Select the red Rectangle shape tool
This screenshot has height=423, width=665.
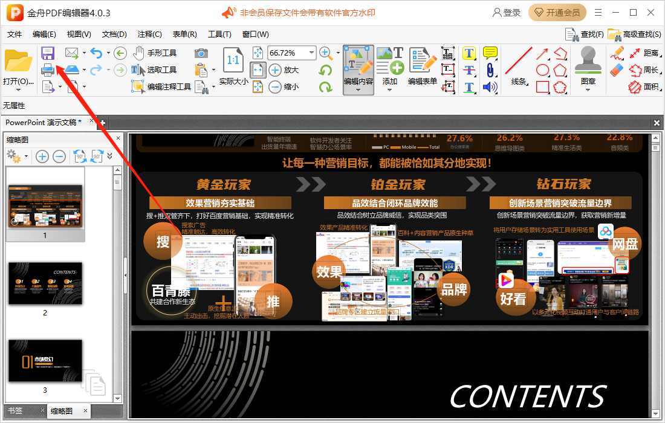tap(542, 87)
